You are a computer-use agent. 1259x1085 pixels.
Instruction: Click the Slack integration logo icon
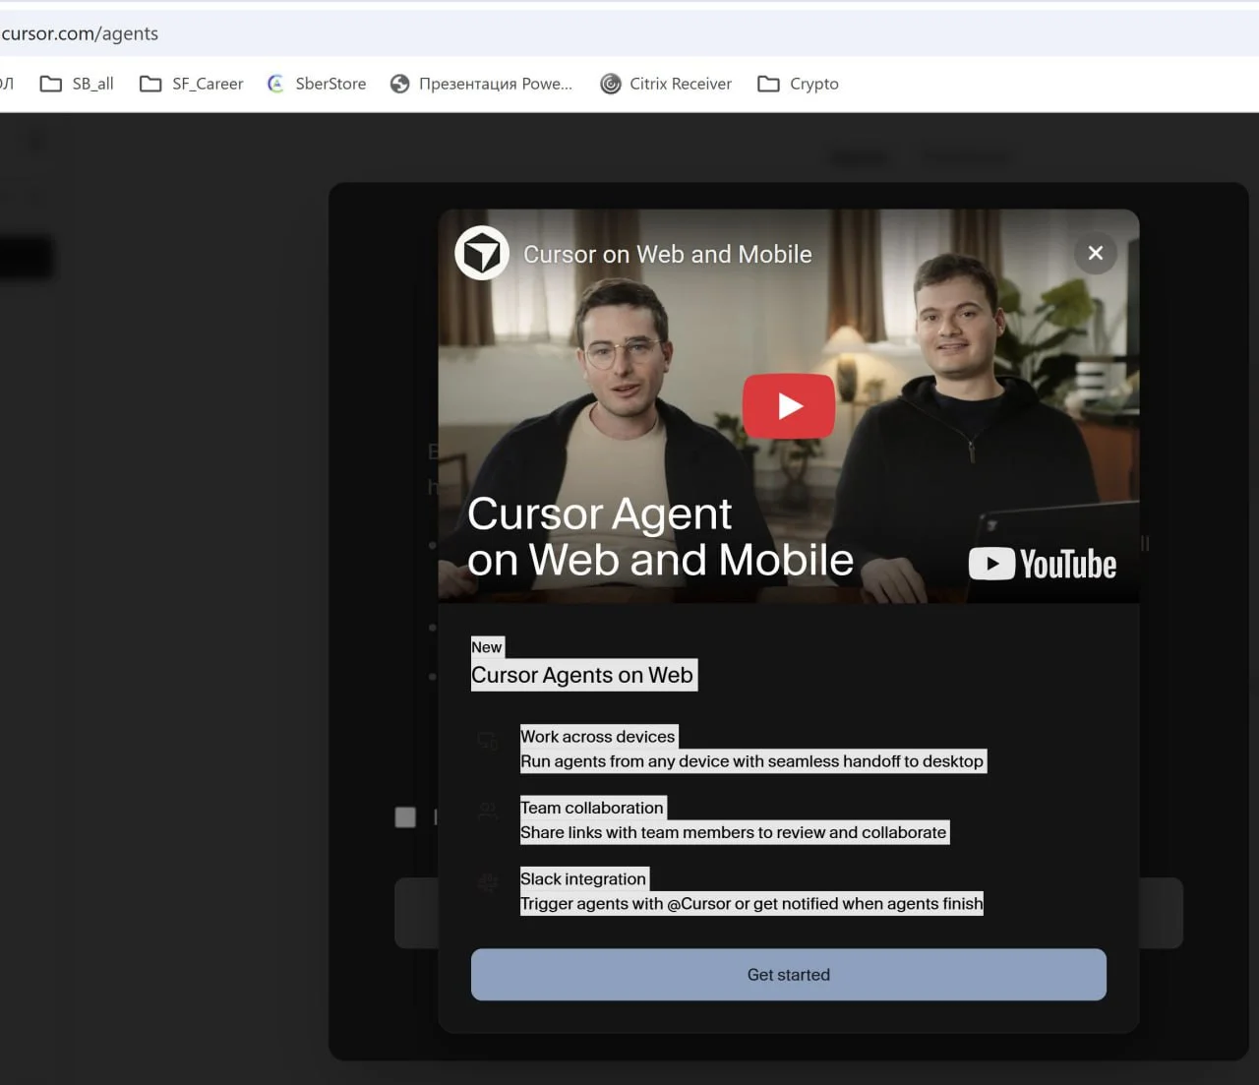coord(488,883)
